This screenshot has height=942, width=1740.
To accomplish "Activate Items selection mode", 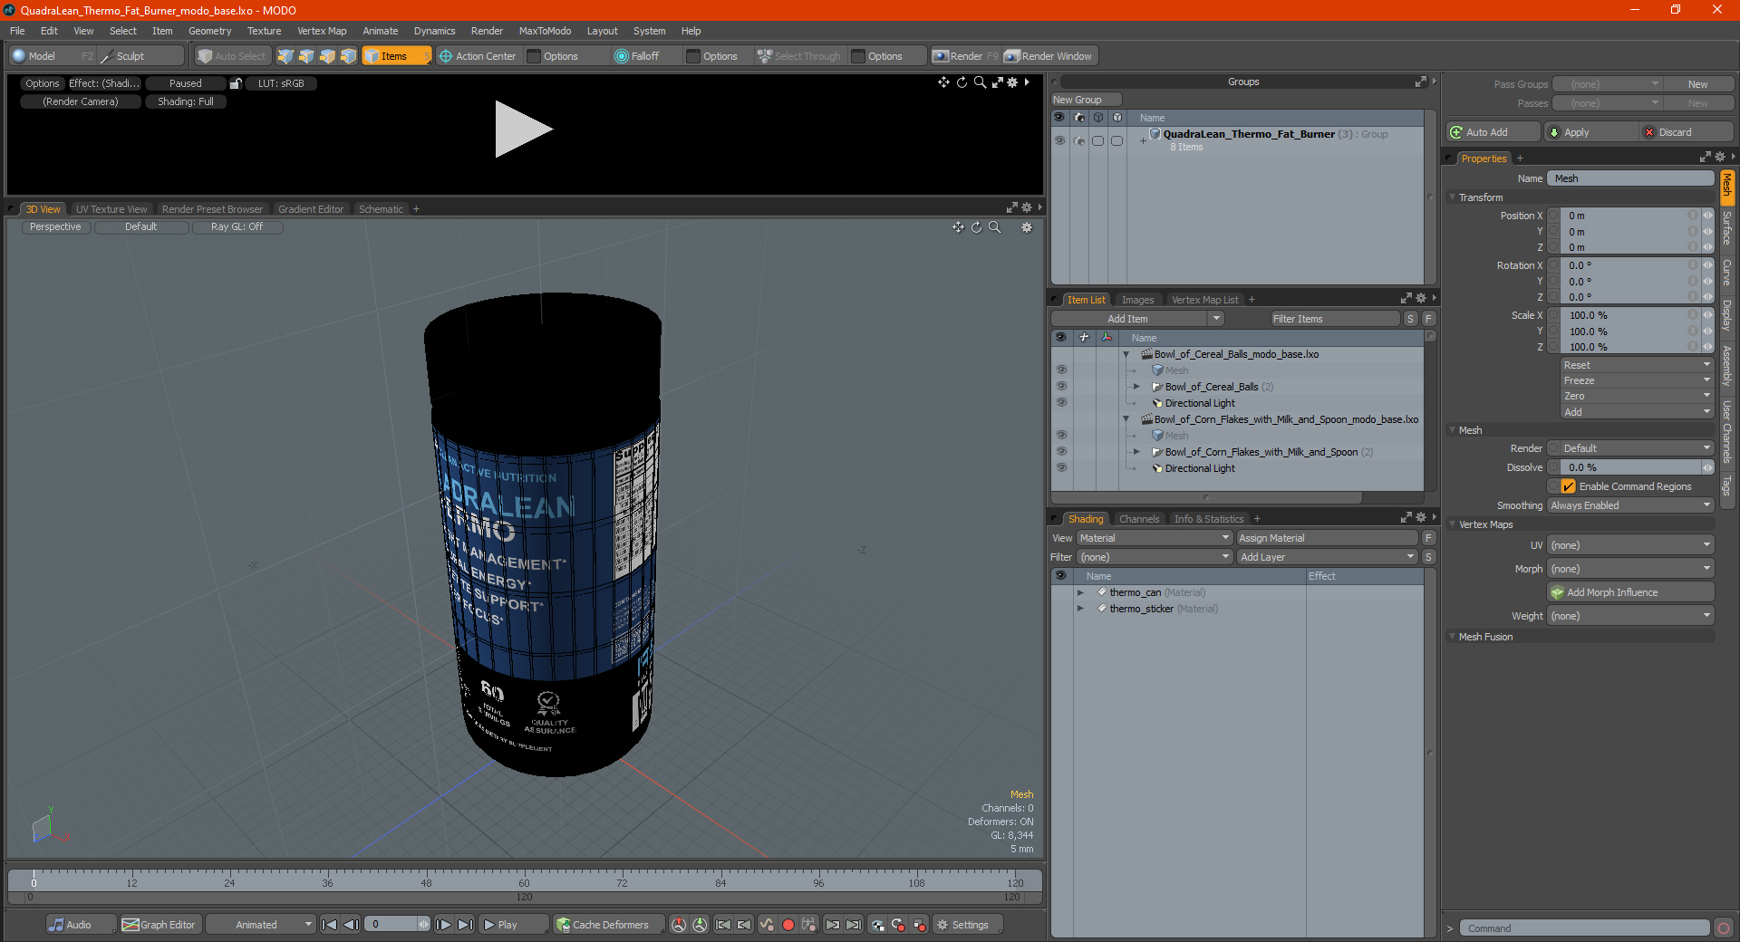I will coord(396,56).
